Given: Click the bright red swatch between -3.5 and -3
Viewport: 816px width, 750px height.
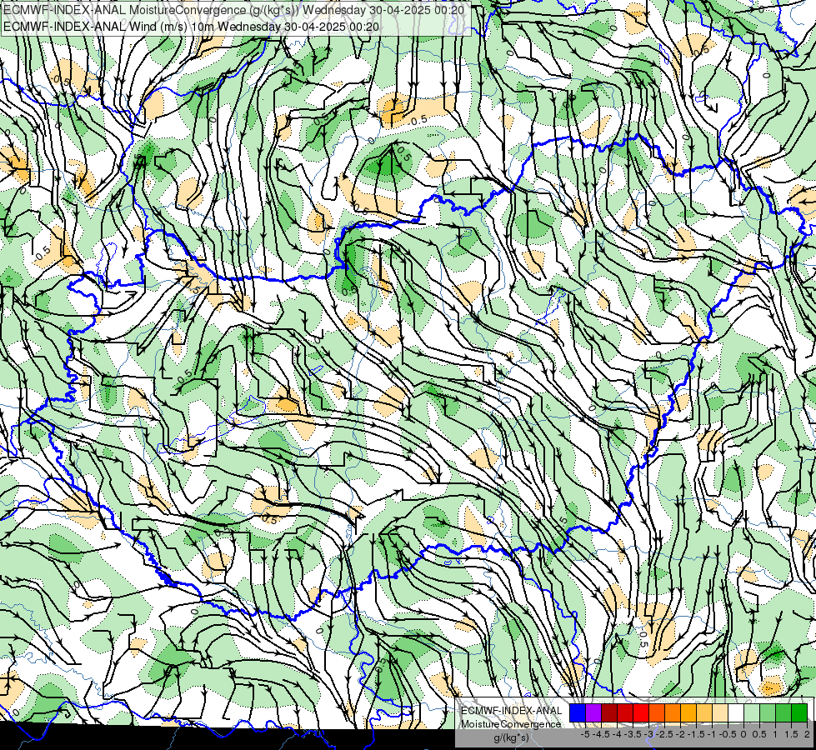Looking at the screenshot, I should click(641, 712).
